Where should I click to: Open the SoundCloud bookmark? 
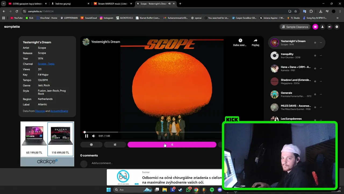tap(89, 18)
